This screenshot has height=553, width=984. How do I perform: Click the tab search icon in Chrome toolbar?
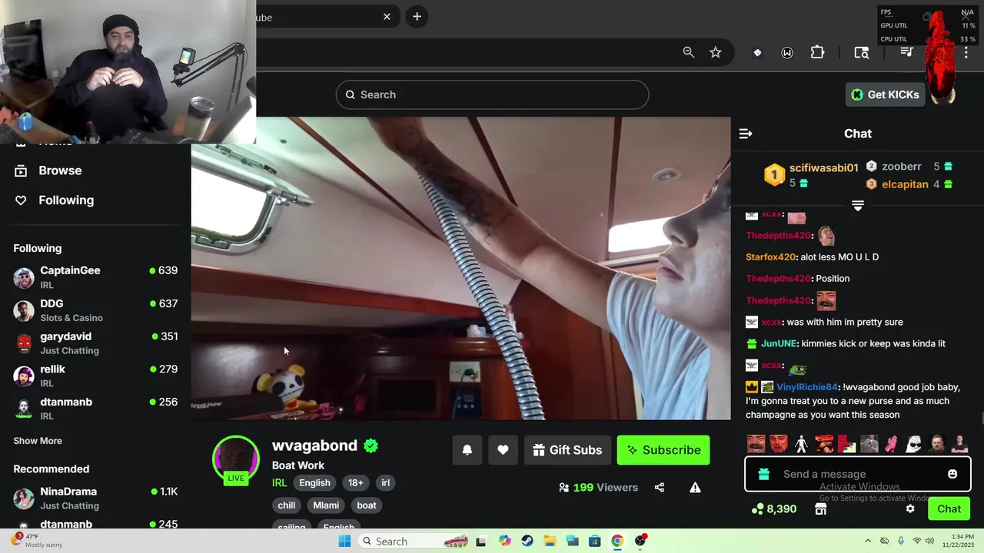(862, 52)
